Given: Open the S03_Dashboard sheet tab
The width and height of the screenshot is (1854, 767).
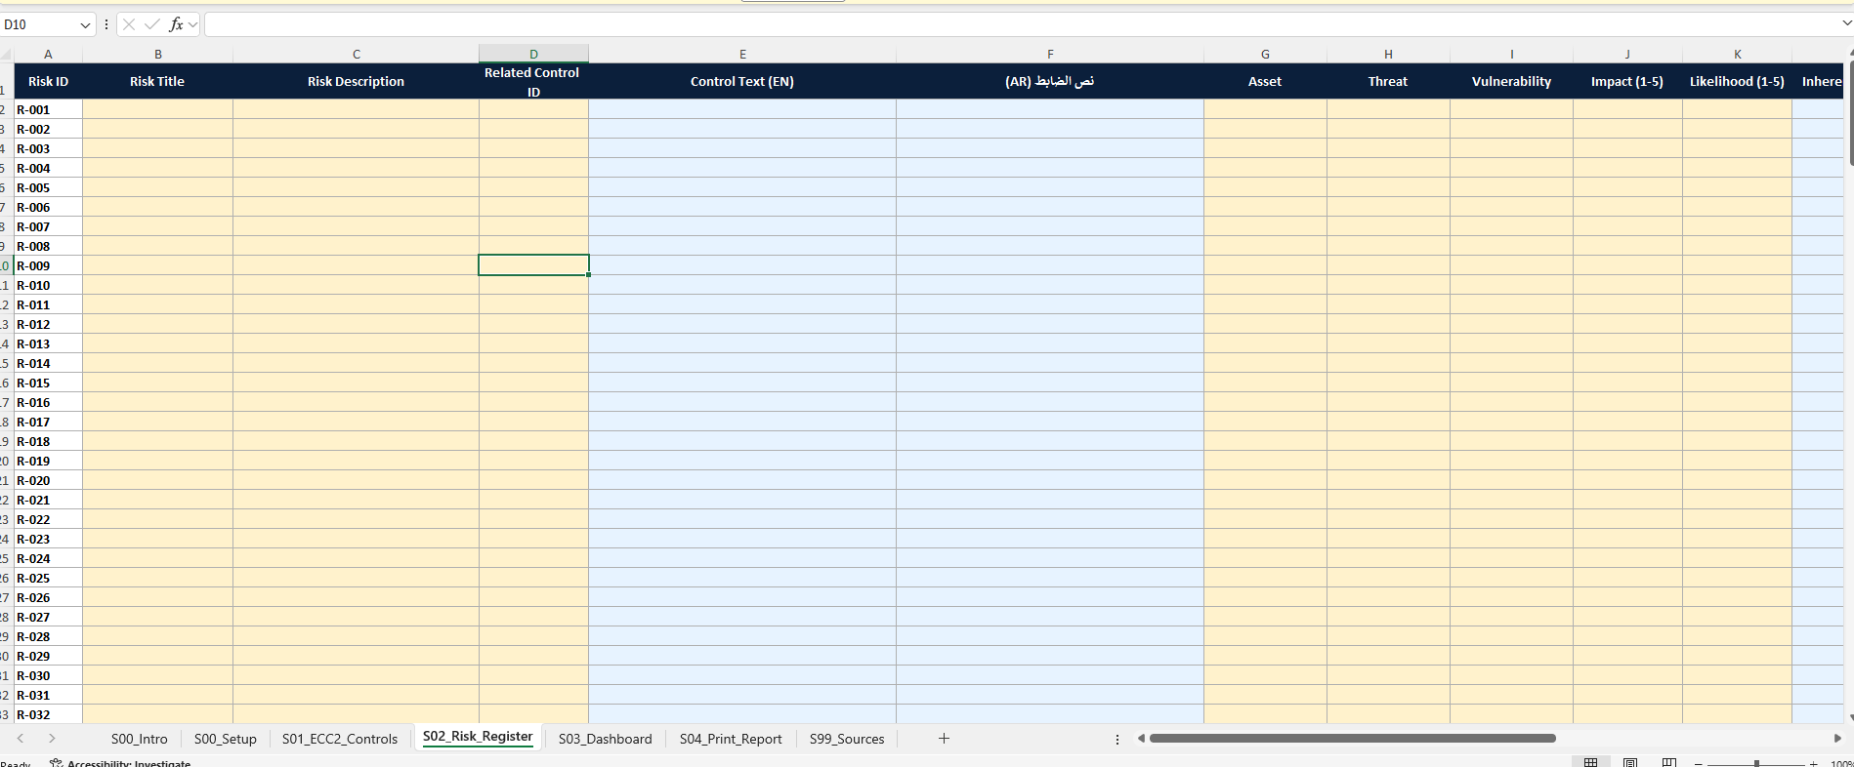Looking at the screenshot, I should pyautogui.click(x=606, y=739).
